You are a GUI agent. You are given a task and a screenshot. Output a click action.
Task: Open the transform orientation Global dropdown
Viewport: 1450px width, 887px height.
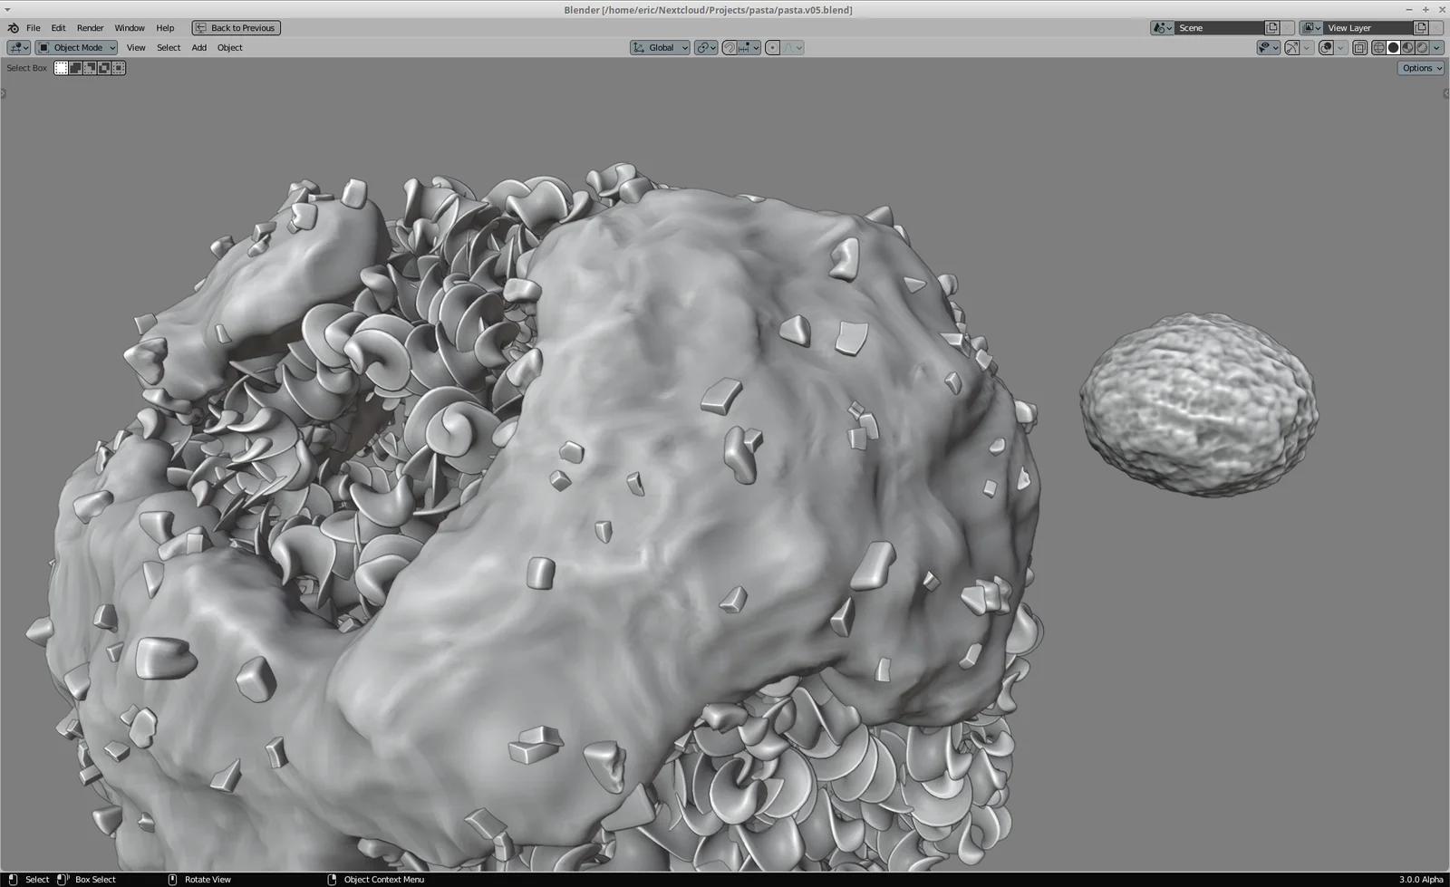(x=660, y=48)
